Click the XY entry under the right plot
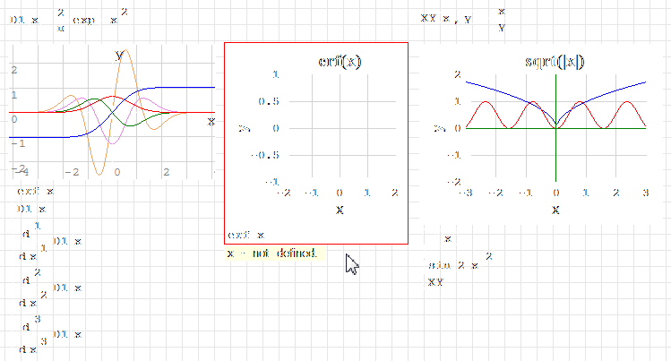The image size is (671, 361). 435,281
